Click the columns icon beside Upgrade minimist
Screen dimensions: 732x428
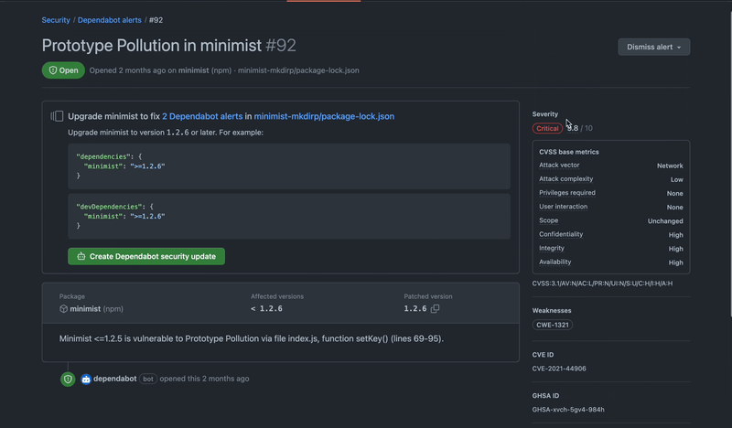pos(57,116)
